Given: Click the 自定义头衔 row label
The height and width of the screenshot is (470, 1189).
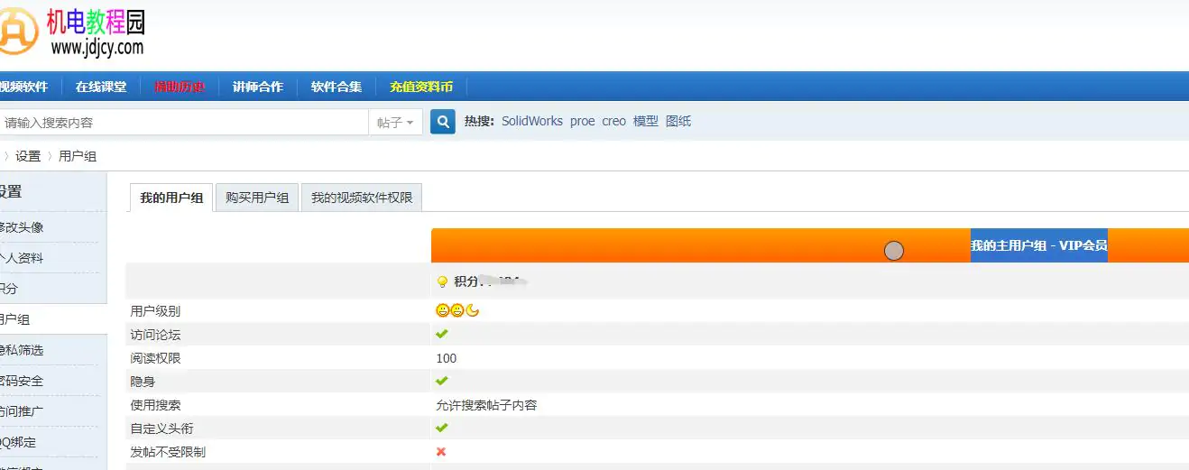Looking at the screenshot, I should click(x=161, y=429).
